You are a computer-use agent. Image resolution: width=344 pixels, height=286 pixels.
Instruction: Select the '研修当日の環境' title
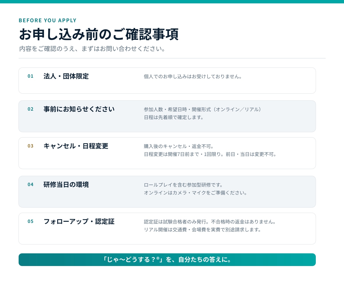[x=66, y=185]
